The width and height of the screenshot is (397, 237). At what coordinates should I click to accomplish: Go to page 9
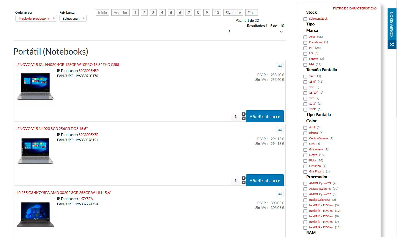click(x=207, y=13)
